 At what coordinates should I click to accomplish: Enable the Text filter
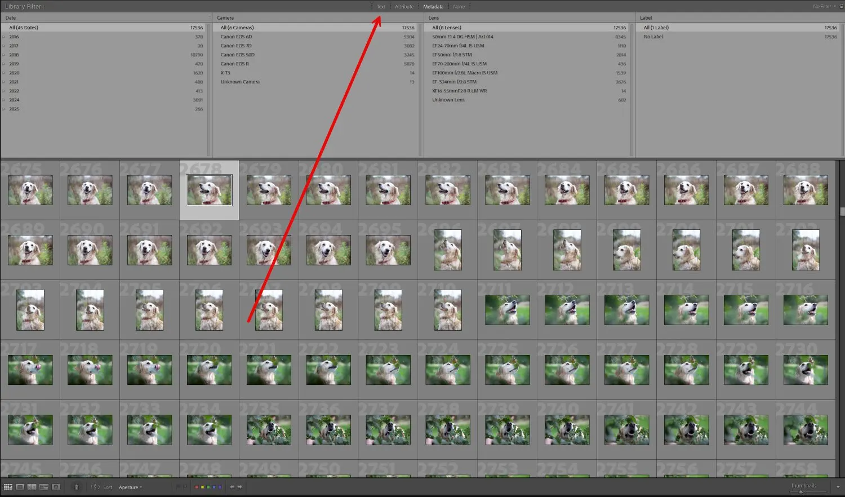(381, 6)
